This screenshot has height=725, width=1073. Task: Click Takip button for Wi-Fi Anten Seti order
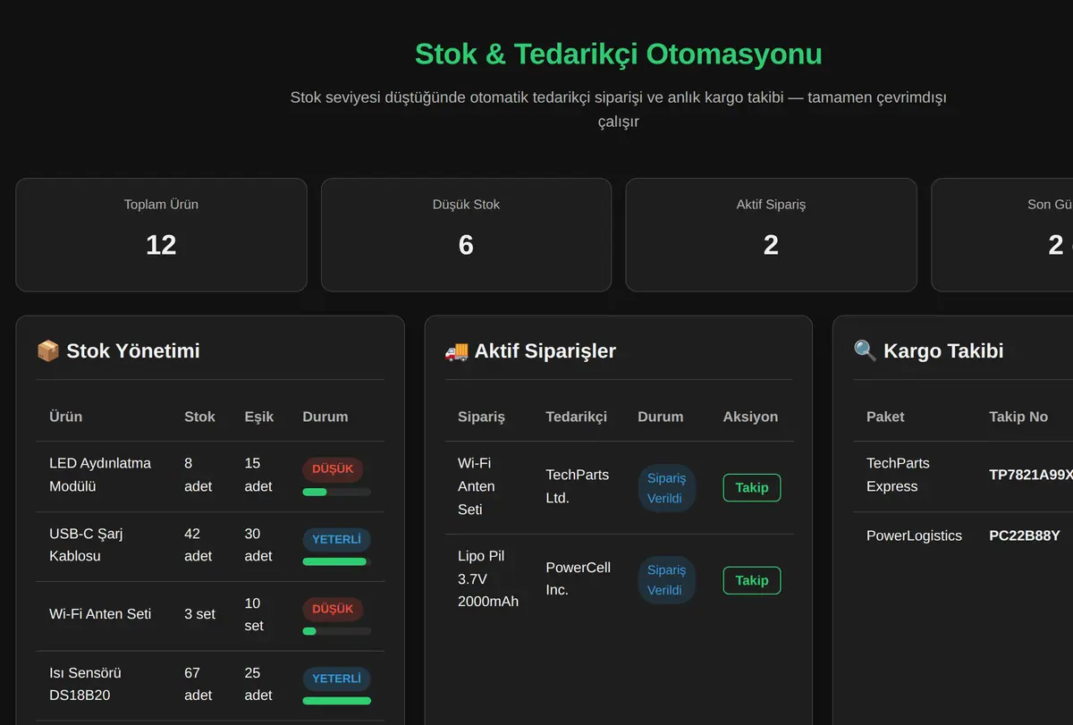752,487
